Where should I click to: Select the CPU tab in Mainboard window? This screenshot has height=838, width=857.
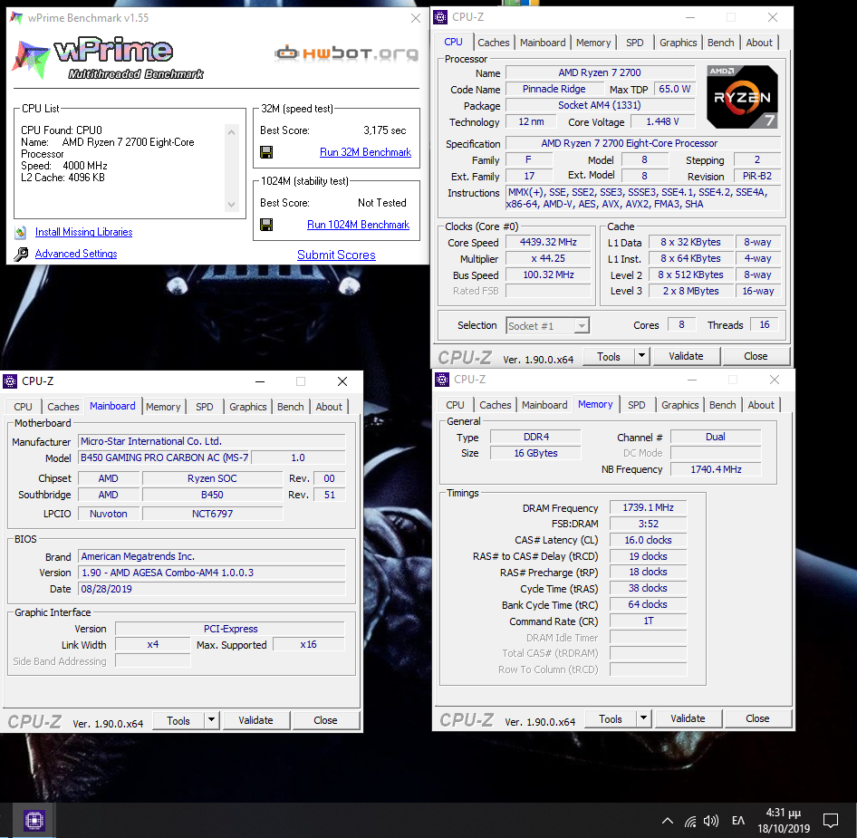23,407
